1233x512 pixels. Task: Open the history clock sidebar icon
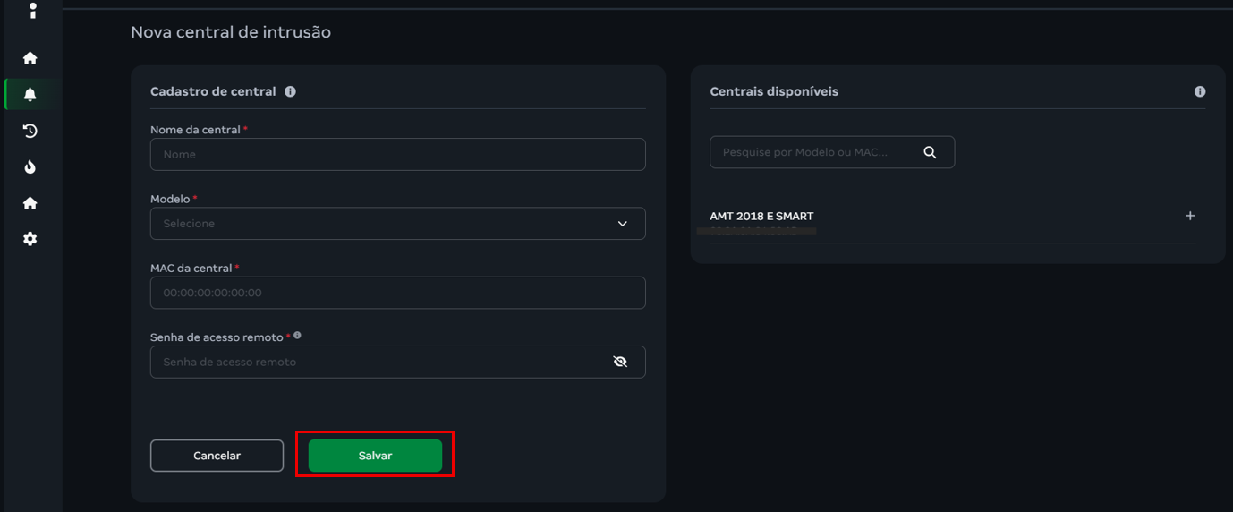pyautogui.click(x=30, y=131)
